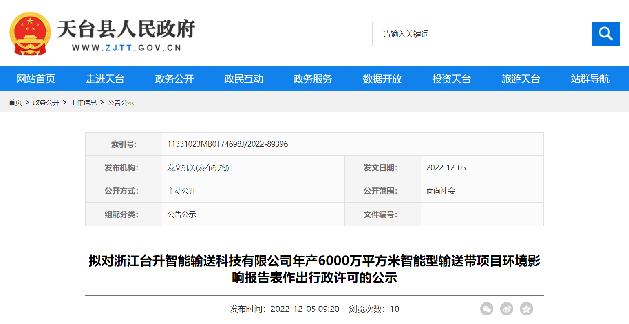The width and height of the screenshot is (629, 324).
Task: Click the 发布机构 label cell
Action: click(124, 167)
